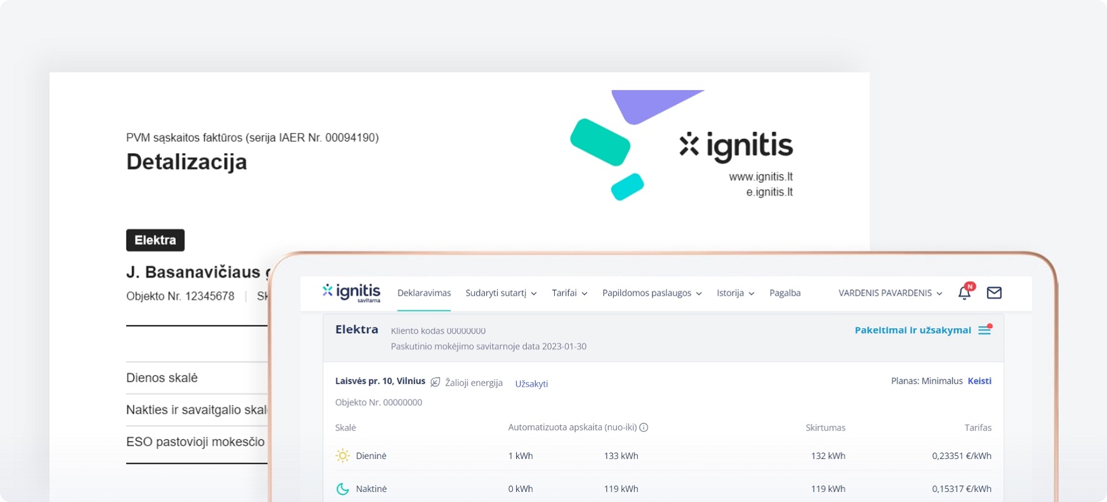Click the green leaf Žalioji energija icon
The image size is (1107, 502).
435,382
